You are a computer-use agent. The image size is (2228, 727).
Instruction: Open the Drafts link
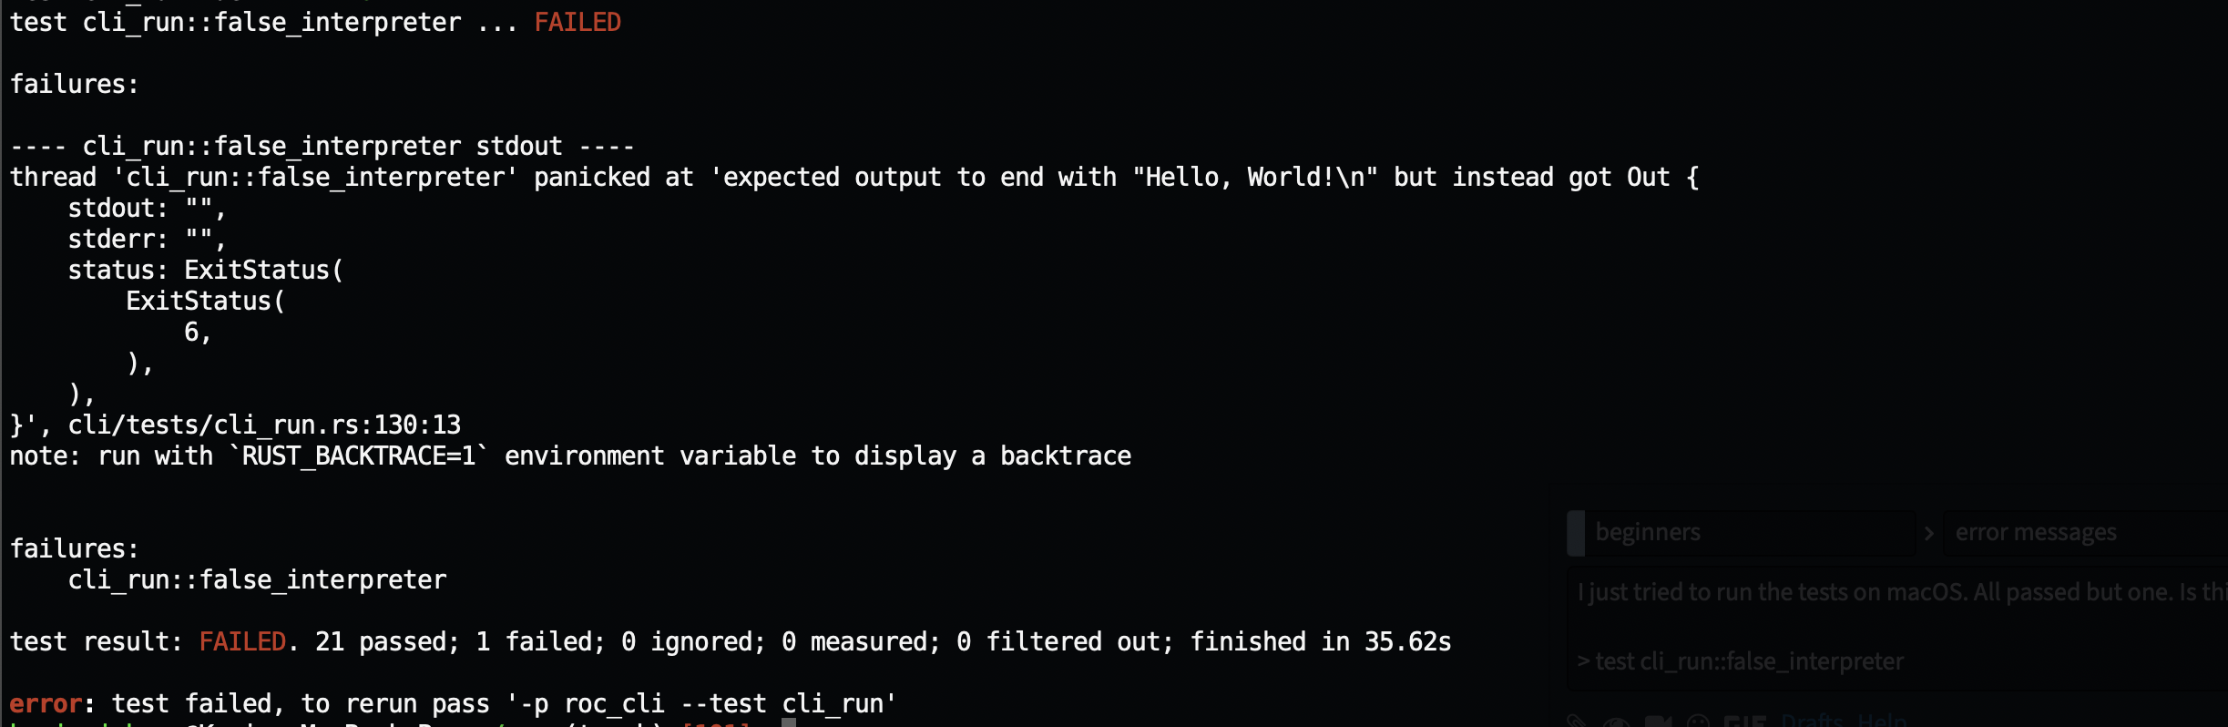coord(1812,720)
